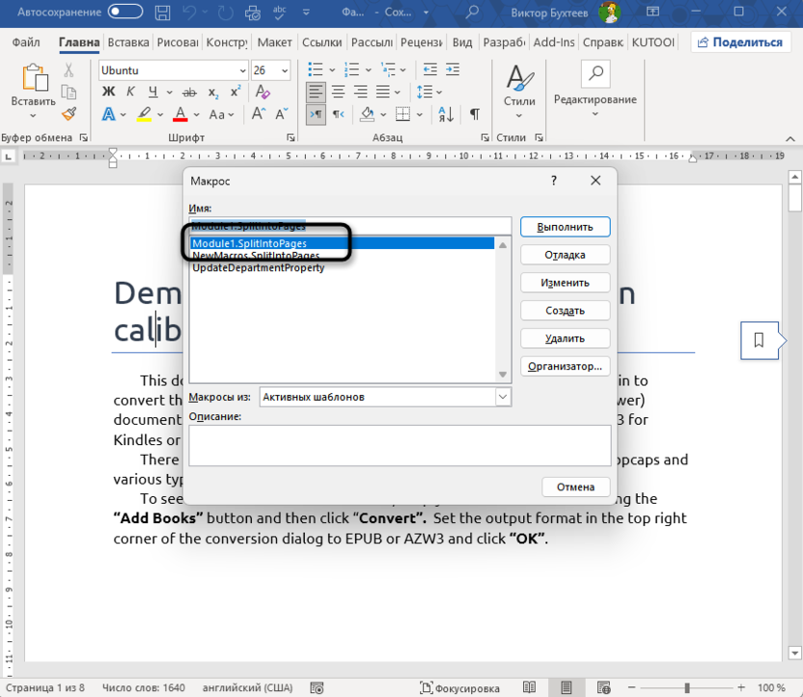Viewport: 803px width, 697px height.
Task: Expand the Макросы из dropdown list
Action: coord(503,397)
